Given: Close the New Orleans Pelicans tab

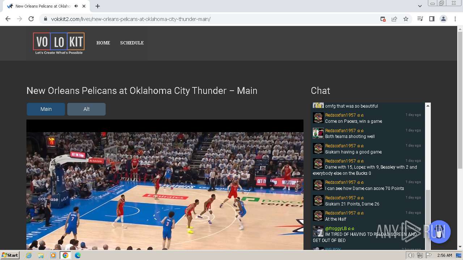Looking at the screenshot, I should 84,6.
